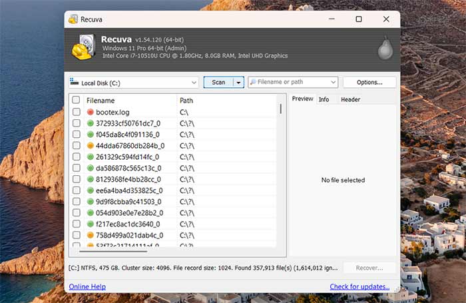Follow the Check for updates link

[359, 286]
